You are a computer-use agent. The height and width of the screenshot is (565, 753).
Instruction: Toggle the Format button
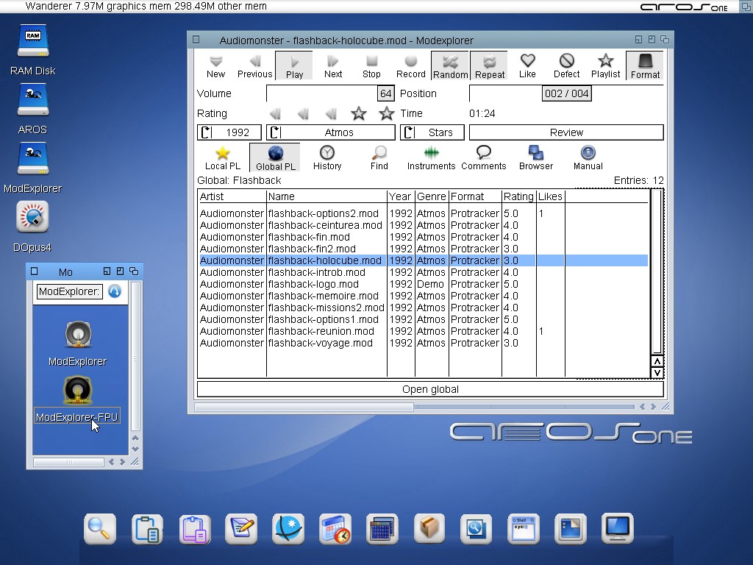point(645,65)
